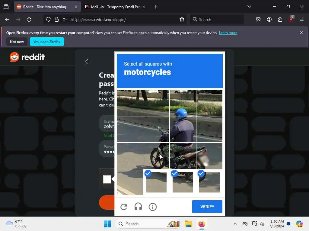Viewport: 309px width, 231px height.
Task: Close the Reddit tab
Action: [76, 7]
